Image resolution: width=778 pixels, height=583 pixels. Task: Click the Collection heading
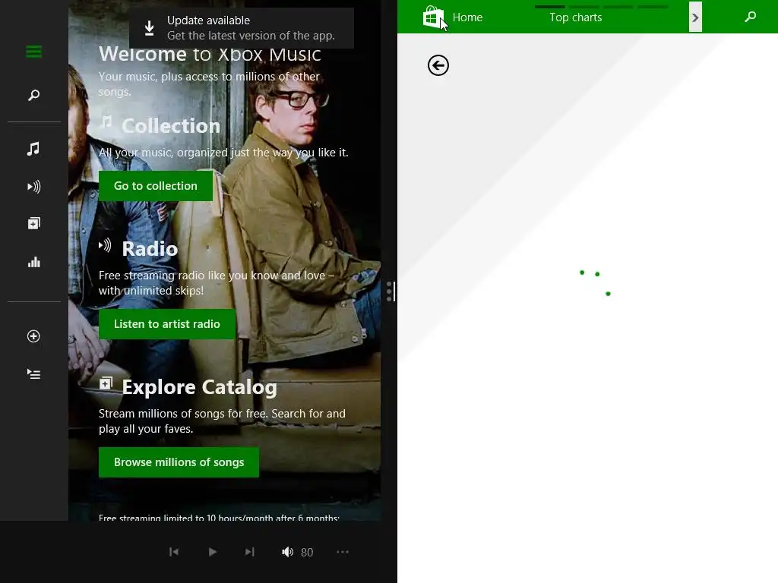click(171, 126)
